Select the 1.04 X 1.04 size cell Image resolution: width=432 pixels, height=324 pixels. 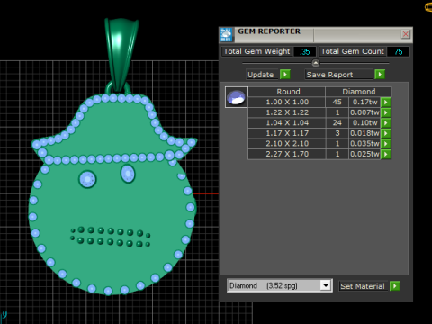point(287,123)
